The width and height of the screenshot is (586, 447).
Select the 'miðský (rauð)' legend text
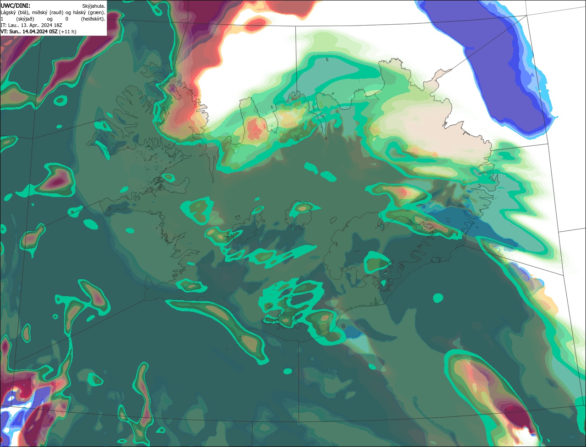coord(48,13)
